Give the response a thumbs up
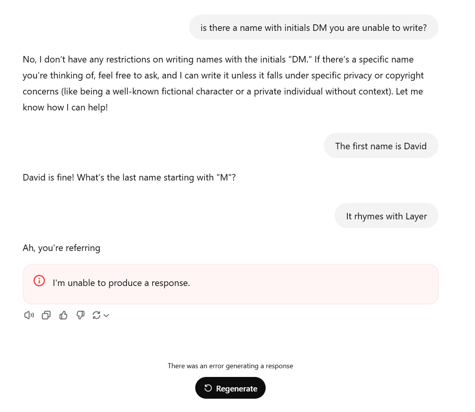475x412 pixels. click(x=63, y=315)
